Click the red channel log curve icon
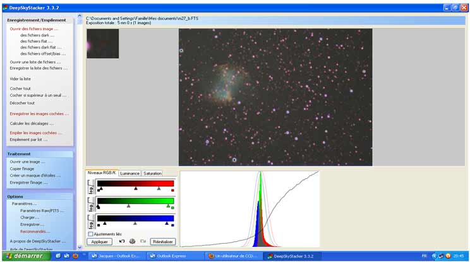The image size is (470, 262). (91, 186)
